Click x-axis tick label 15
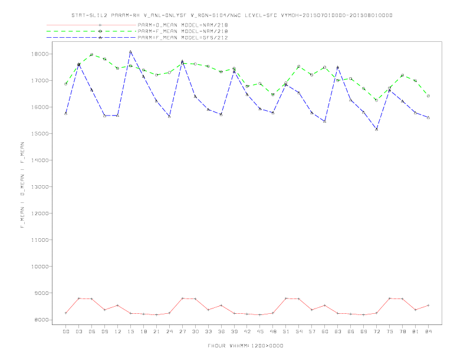This screenshot has width=467, height=361. point(130,332)
